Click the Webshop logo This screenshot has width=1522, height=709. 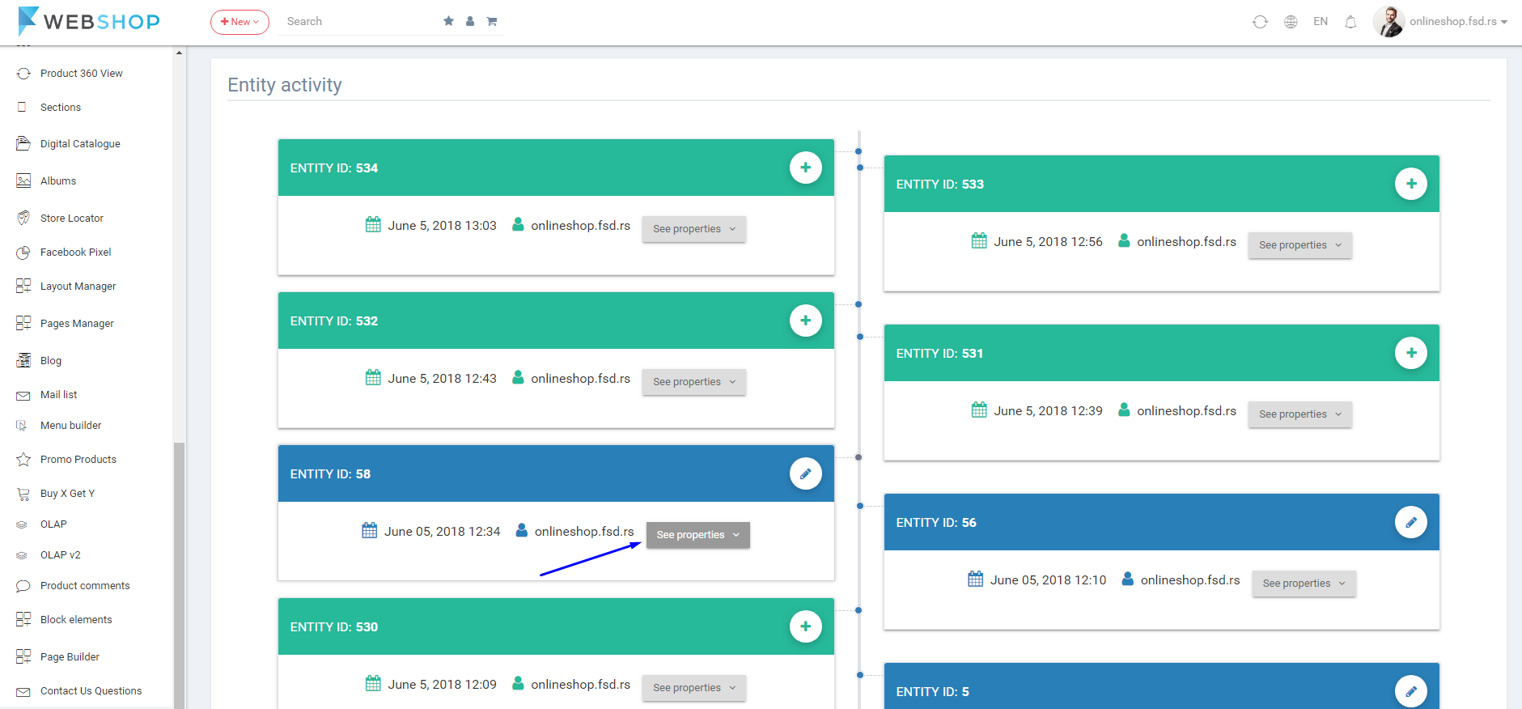tap(89, 21)
